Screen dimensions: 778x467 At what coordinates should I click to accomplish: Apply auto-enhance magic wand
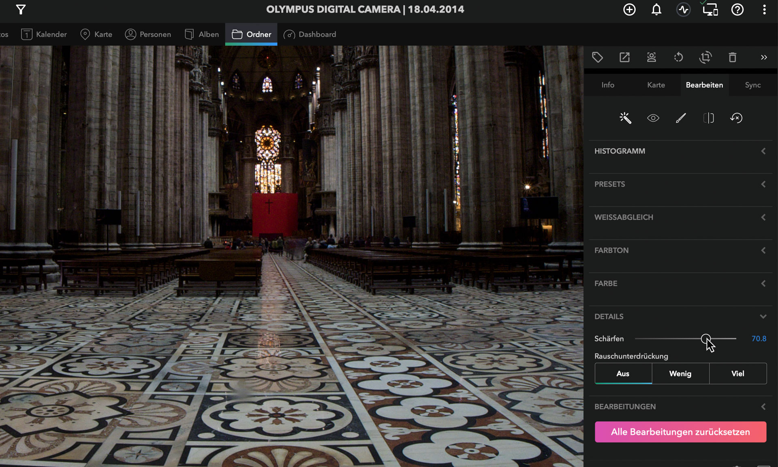click(625, 118)
